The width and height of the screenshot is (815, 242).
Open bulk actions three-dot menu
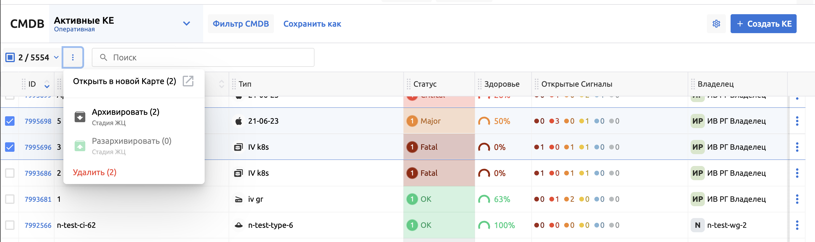(73, 57)
